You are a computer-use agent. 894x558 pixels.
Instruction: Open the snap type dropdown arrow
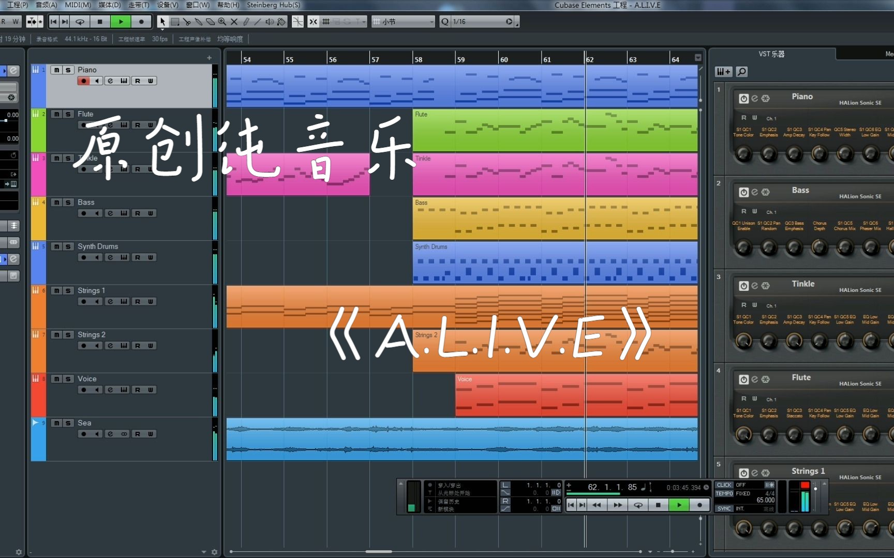tap(364, 22)
